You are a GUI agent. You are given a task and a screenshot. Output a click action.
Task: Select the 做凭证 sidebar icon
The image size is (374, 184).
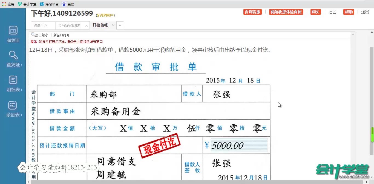[x=13, y=33]
